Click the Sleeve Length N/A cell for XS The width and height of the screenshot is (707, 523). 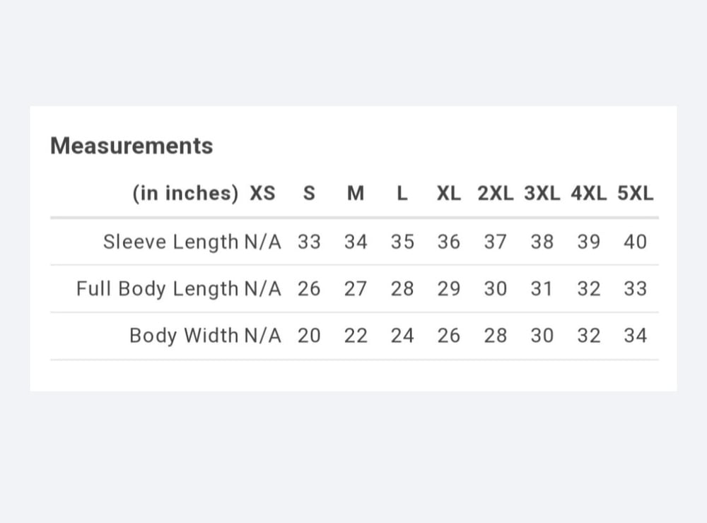point(262,242)
